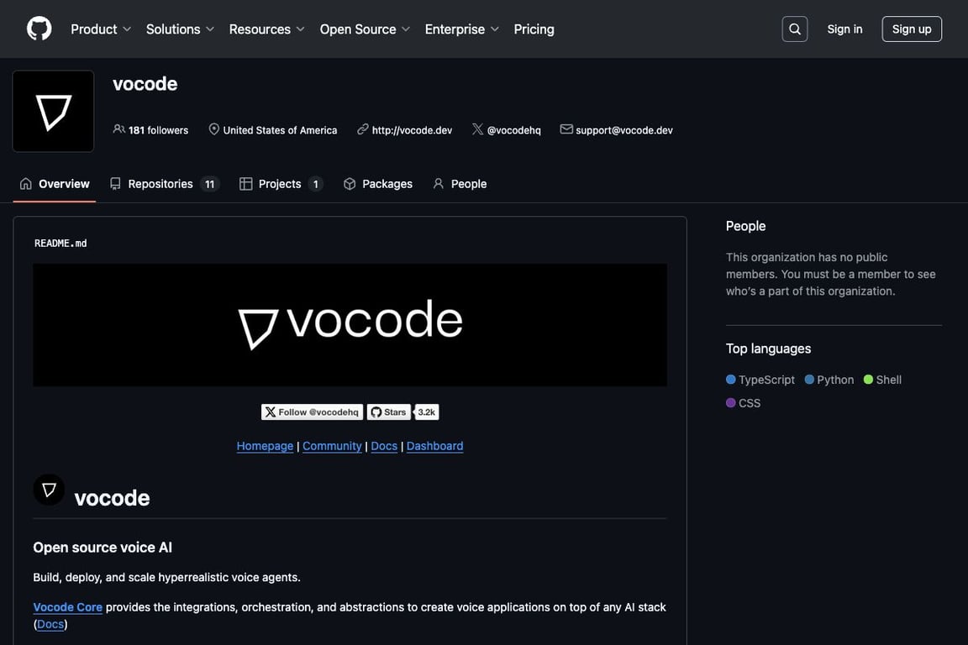Click the Projects count 1 badge
Screen dimensions: 968x645
click(315, 184)
